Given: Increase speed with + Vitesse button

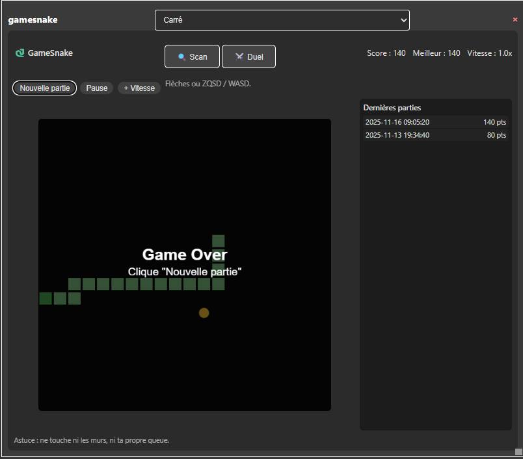Looking at the screenshot, I should tap(139, 88).
